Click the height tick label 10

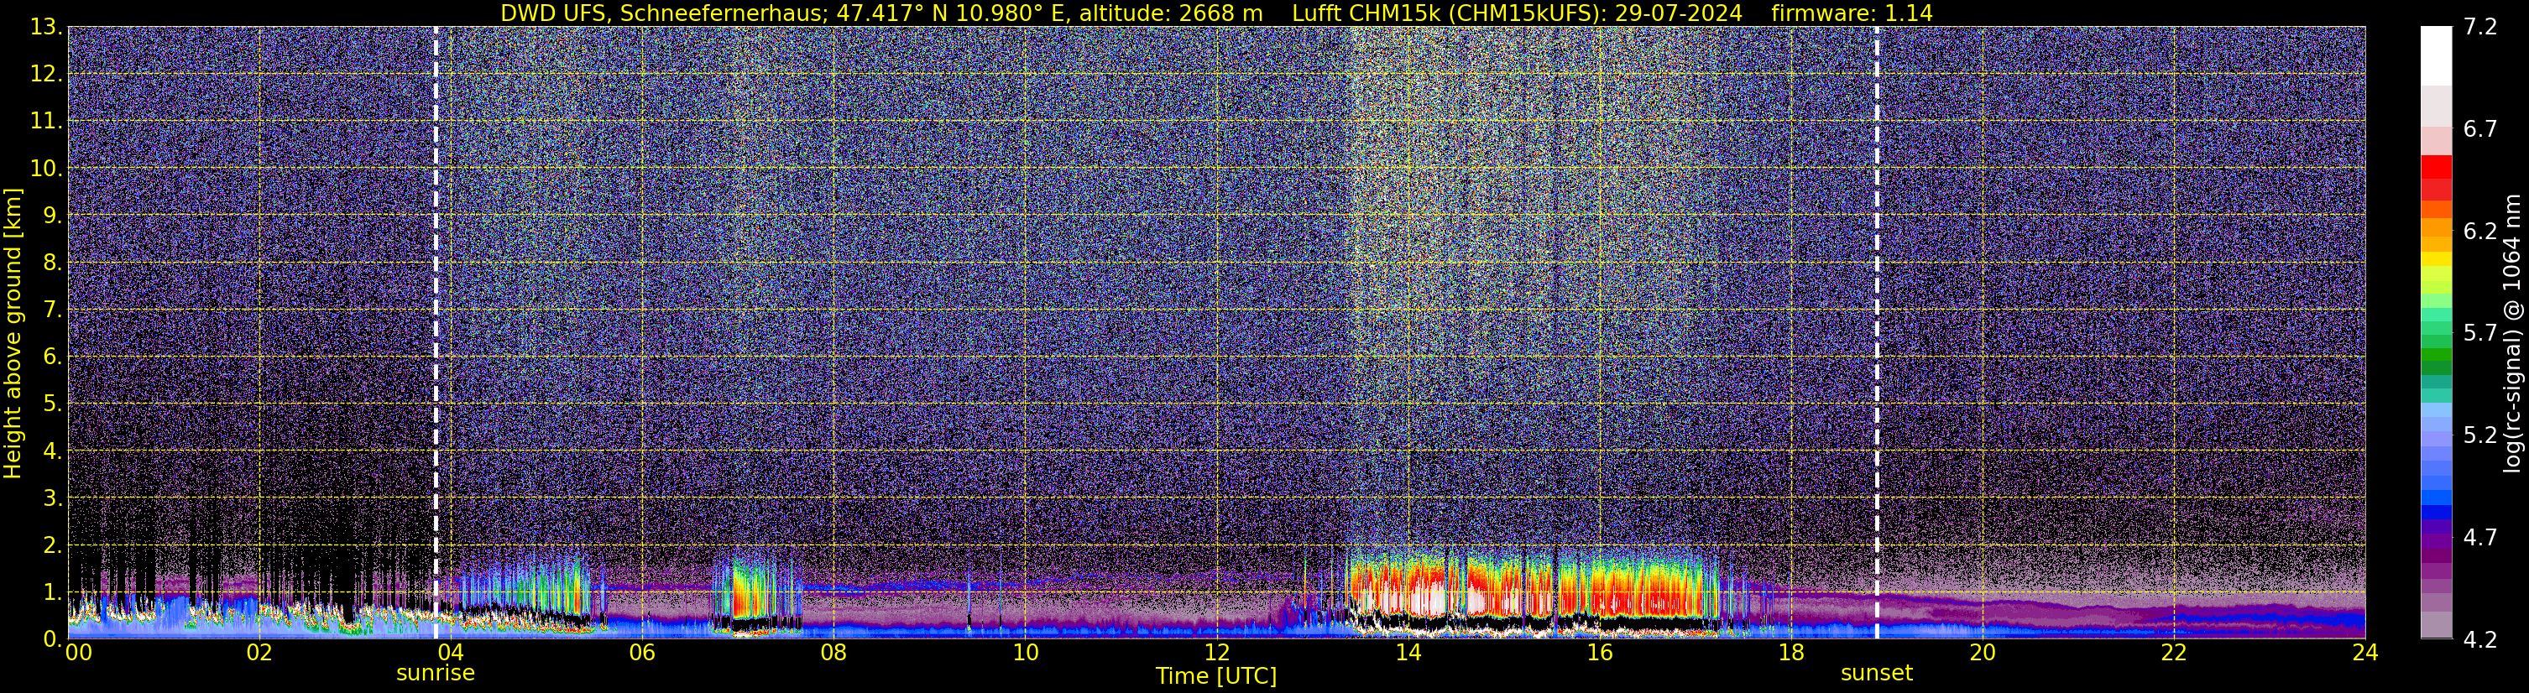point(45,169)
